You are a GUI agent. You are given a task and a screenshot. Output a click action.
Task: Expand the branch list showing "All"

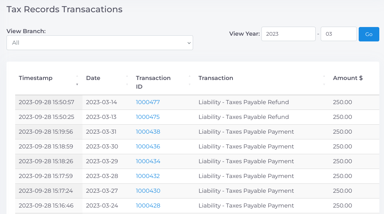(99, 43)
